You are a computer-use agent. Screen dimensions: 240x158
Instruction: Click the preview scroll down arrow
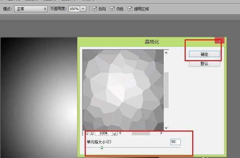tap(166, 128)
